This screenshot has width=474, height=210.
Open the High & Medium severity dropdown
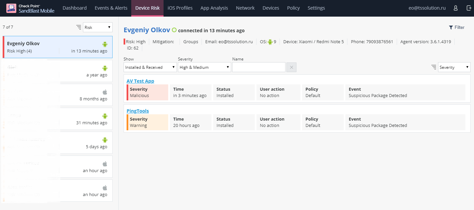(204, 67)
